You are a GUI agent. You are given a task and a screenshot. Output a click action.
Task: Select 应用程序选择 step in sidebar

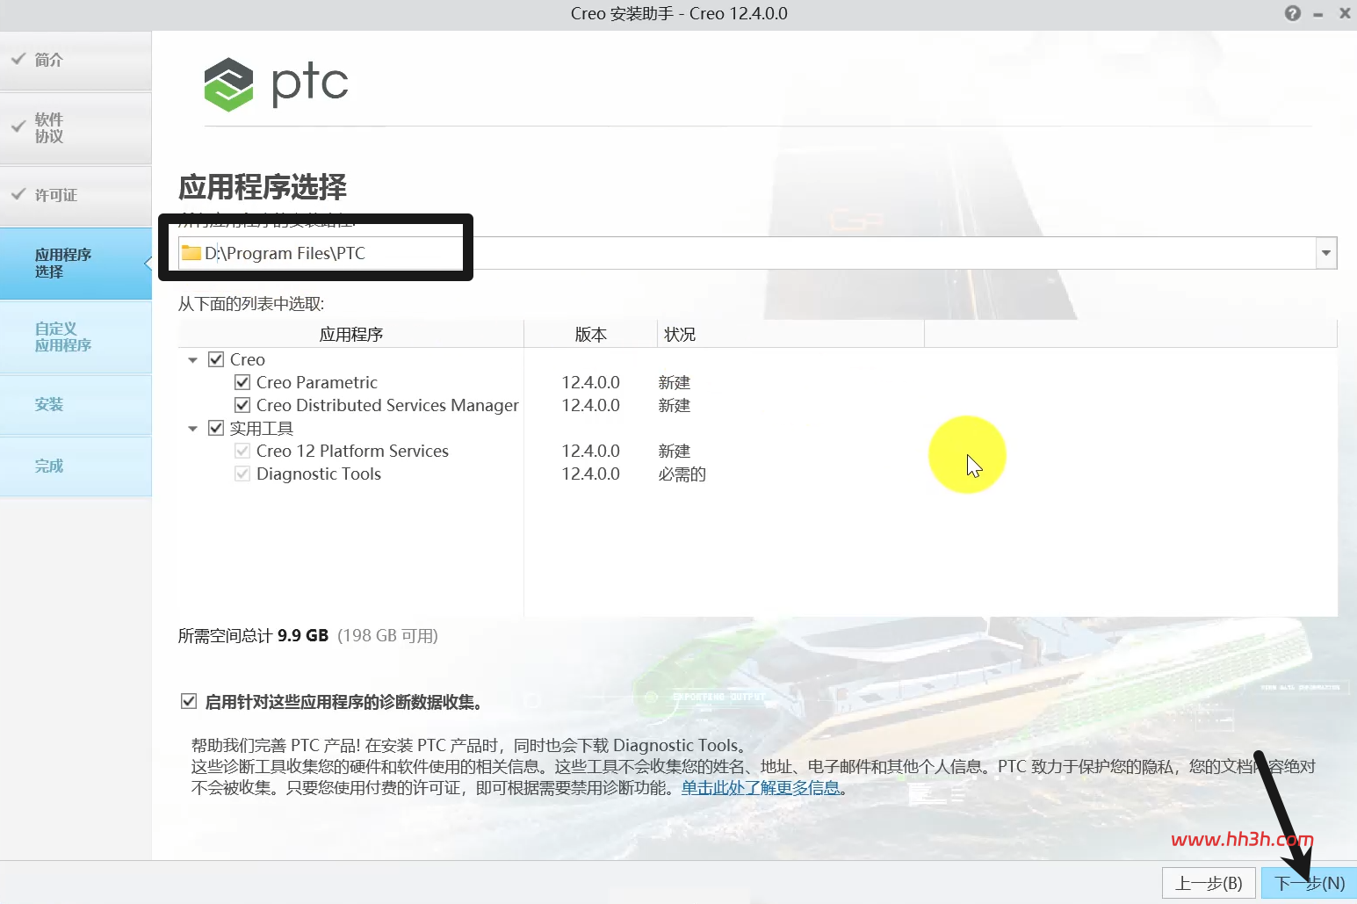(76, 263)
